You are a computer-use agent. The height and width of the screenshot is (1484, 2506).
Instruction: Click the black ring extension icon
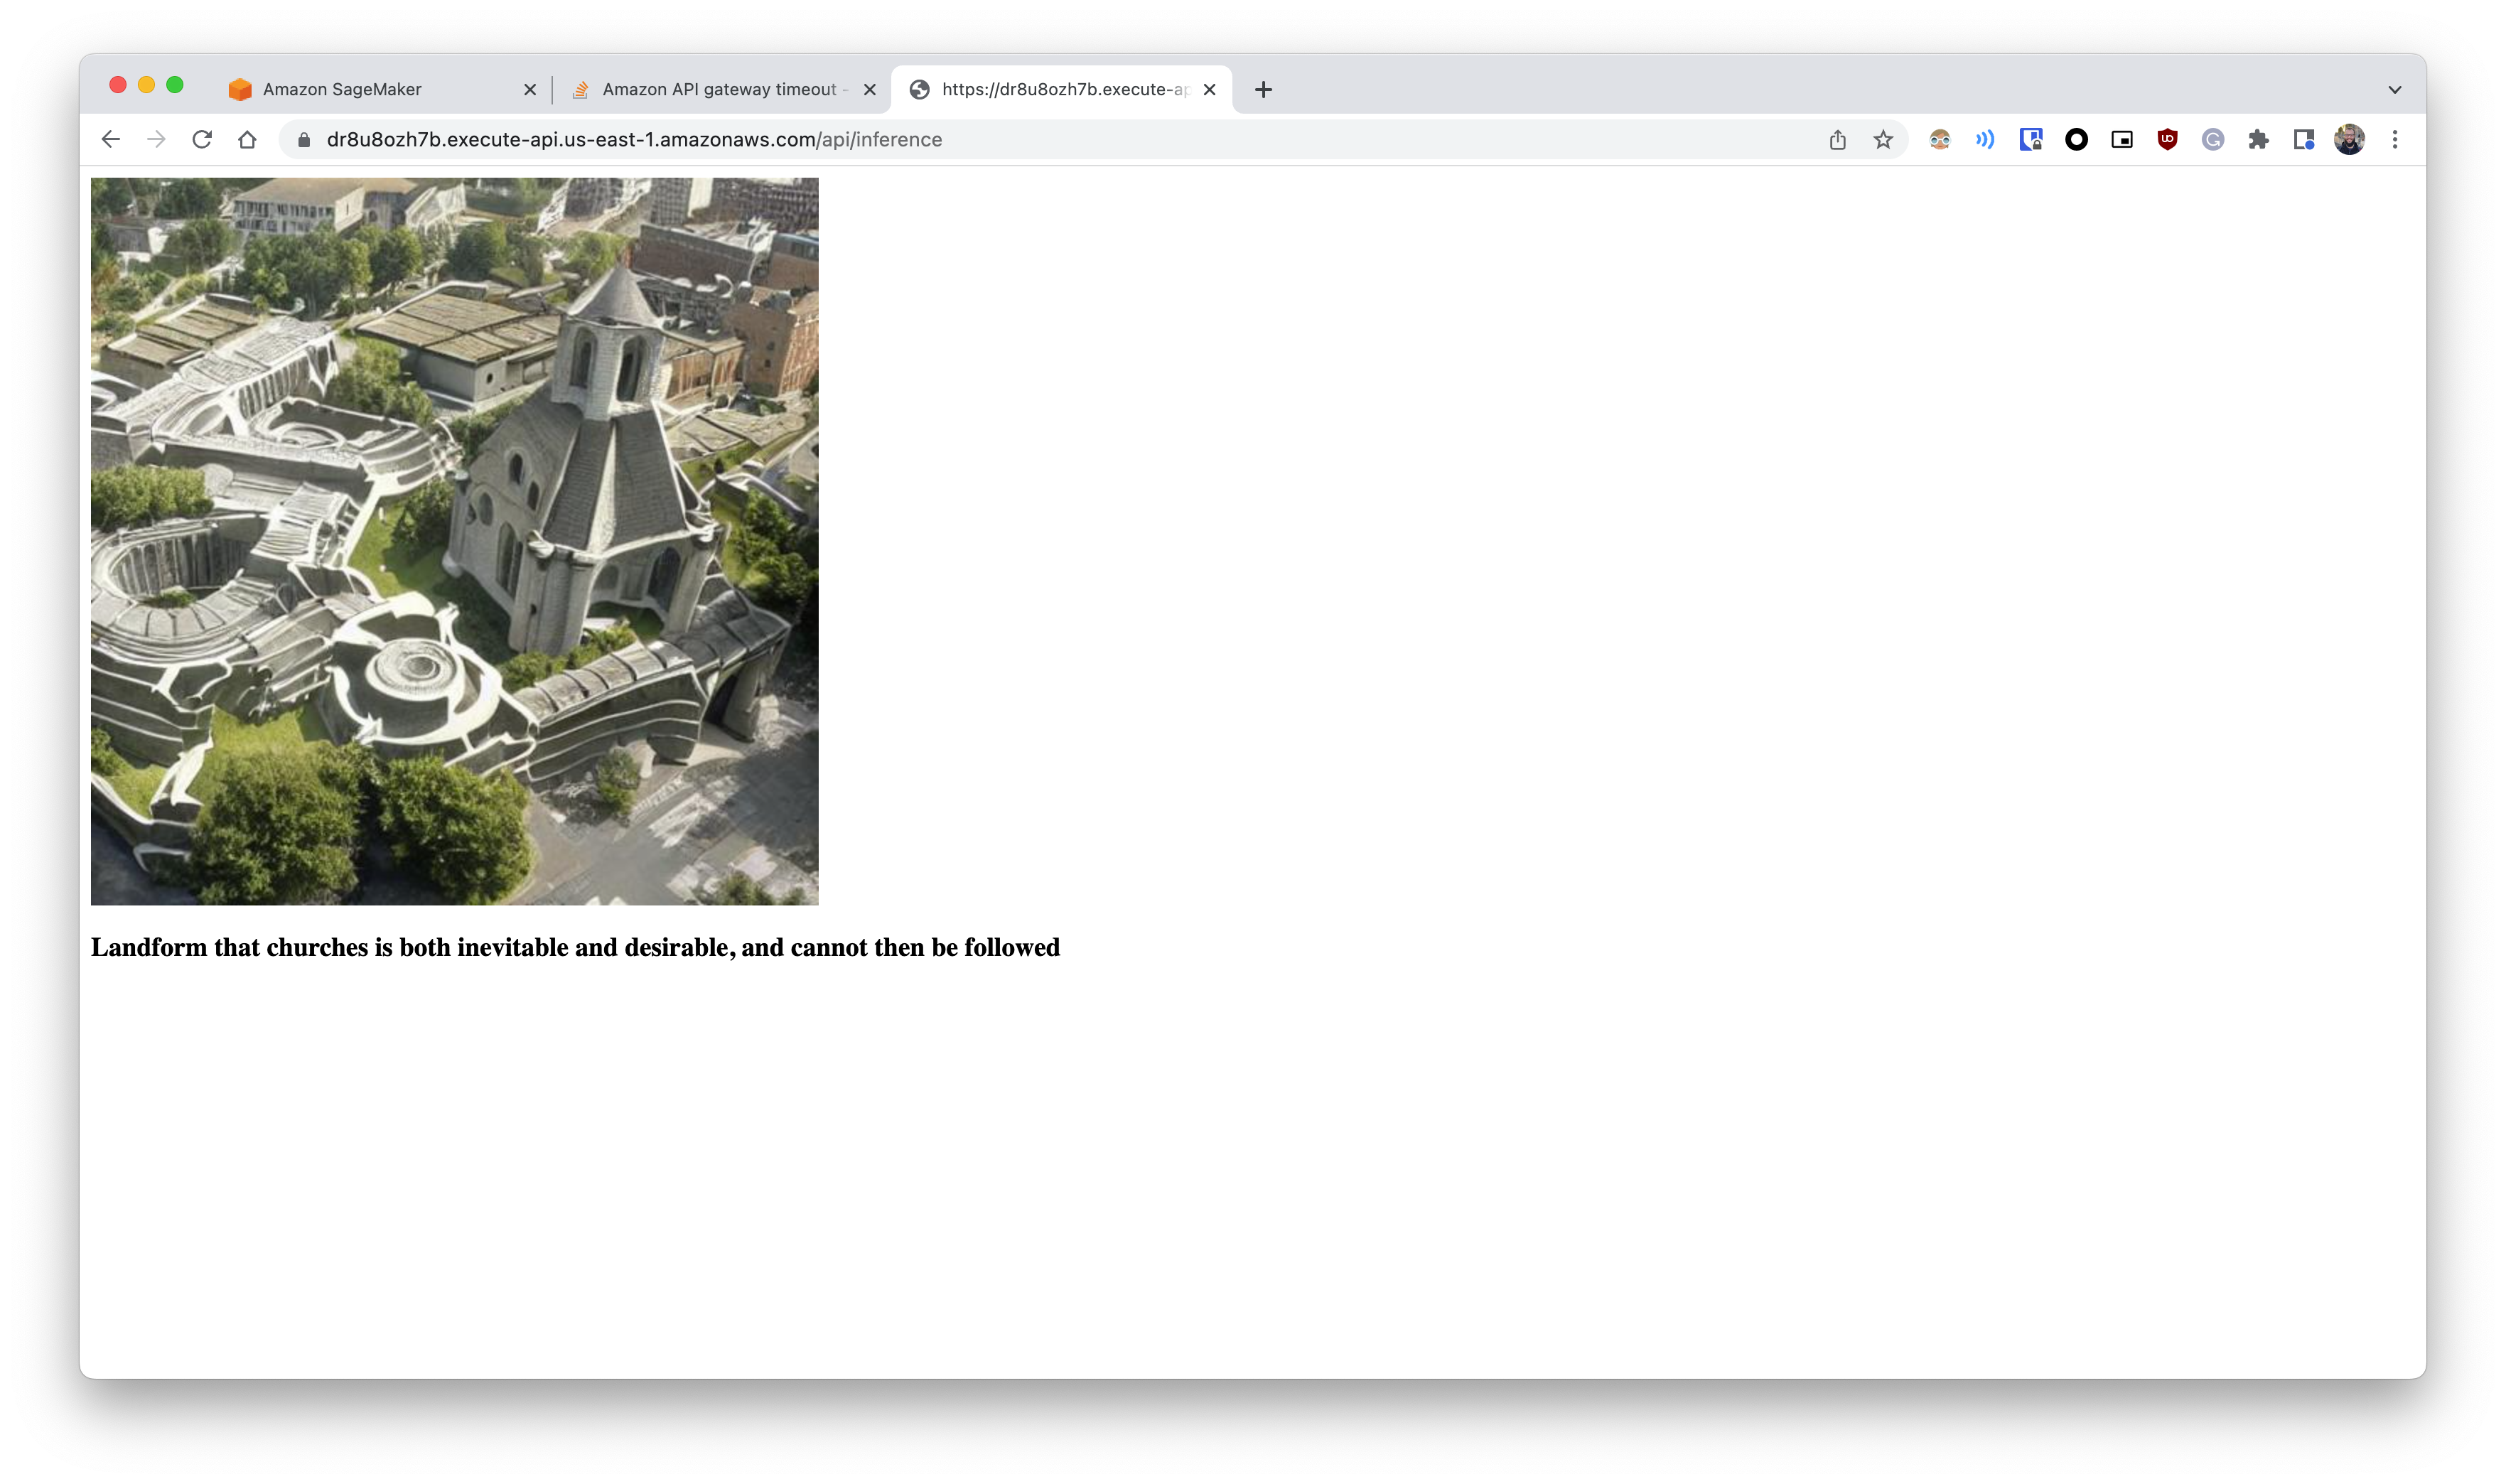coord(2076,140)
